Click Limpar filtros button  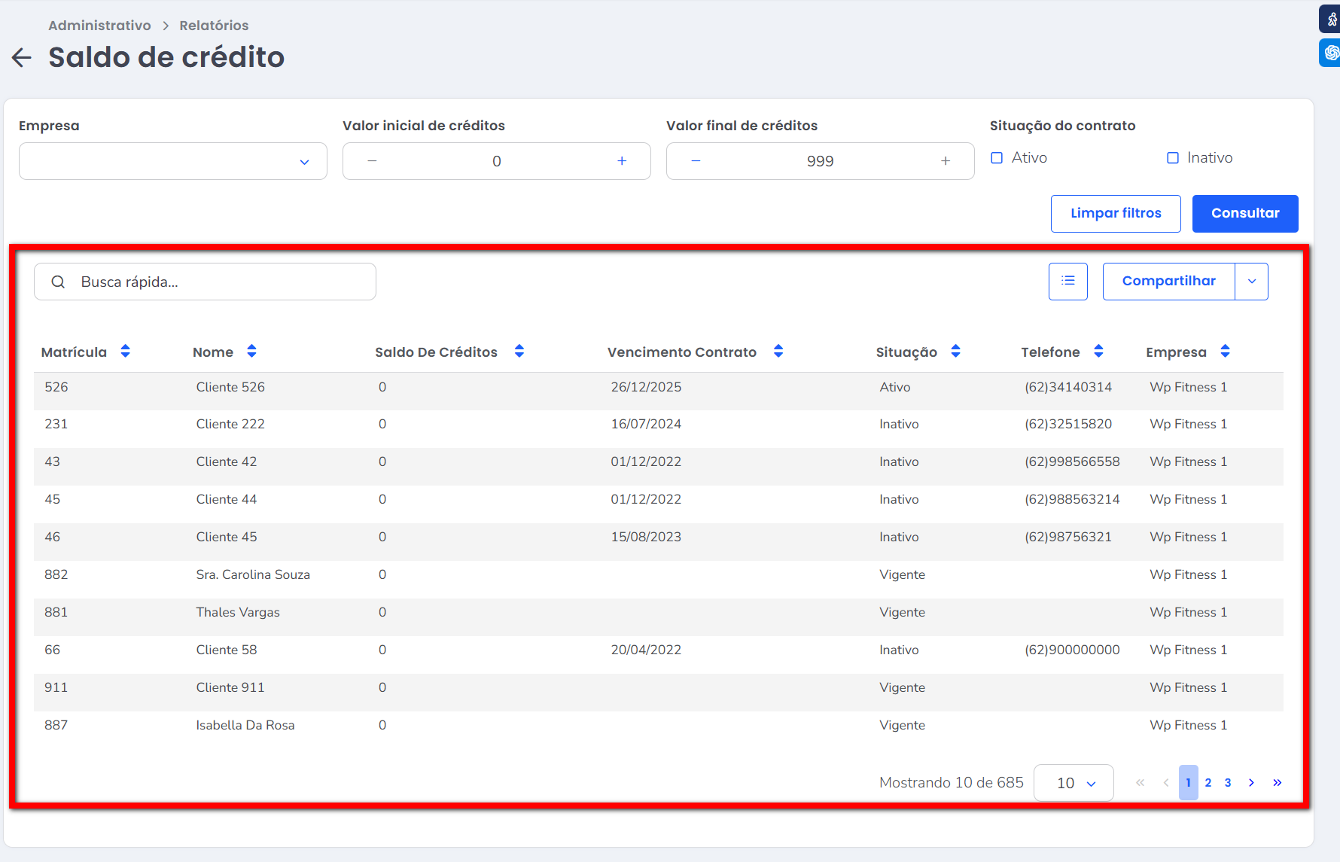click(1116, 214)
